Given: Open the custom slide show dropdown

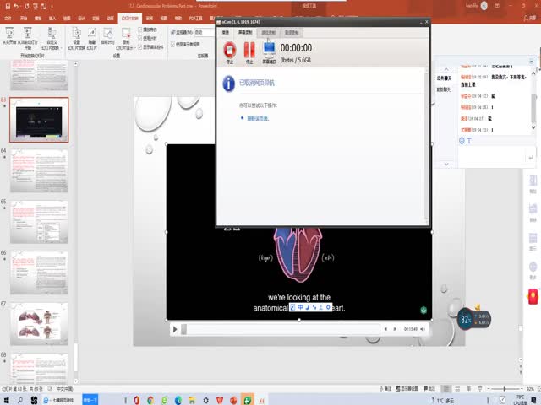Looking at the screenshot, I should 52,40.
